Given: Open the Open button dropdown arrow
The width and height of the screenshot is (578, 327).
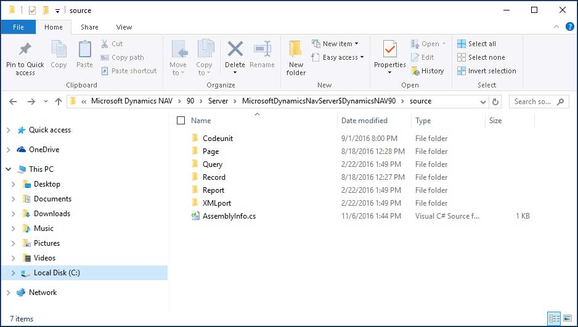Looking at the screenshot, I should [444, 44].
